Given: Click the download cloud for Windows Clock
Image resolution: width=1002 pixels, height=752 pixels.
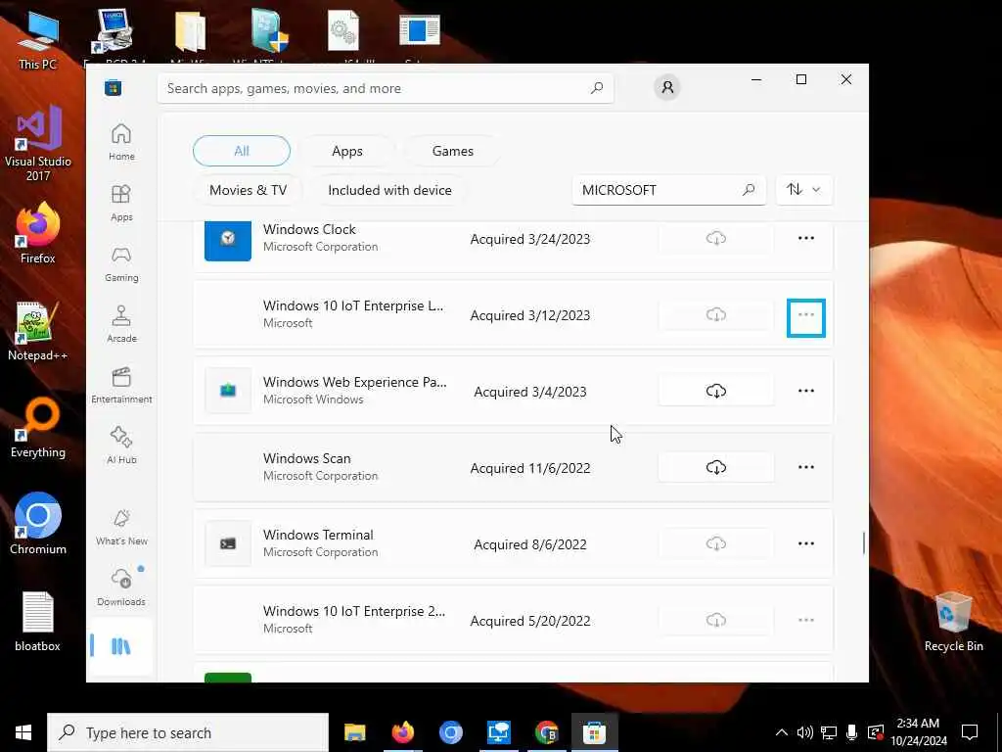Looking at the screenshot, I should pyautogui.click(x=715, y=239).
